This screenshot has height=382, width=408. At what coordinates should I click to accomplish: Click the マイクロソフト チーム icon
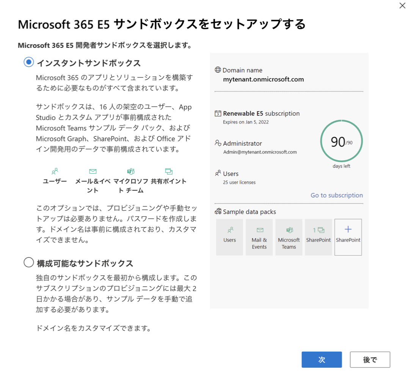coord(131,171)
